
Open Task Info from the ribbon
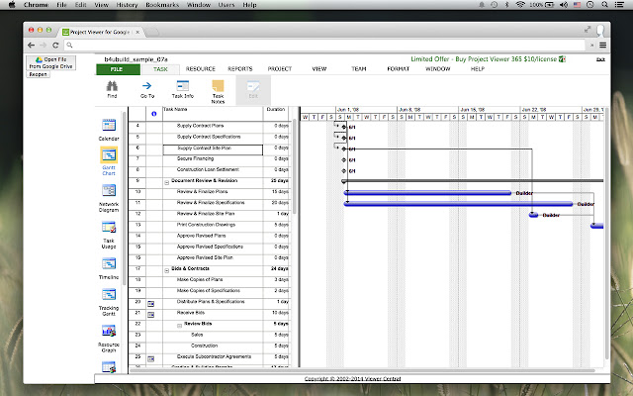tap(182, 90)
